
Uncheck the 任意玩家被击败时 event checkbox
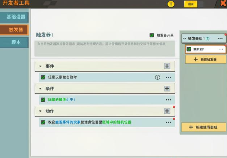point(43,77)
